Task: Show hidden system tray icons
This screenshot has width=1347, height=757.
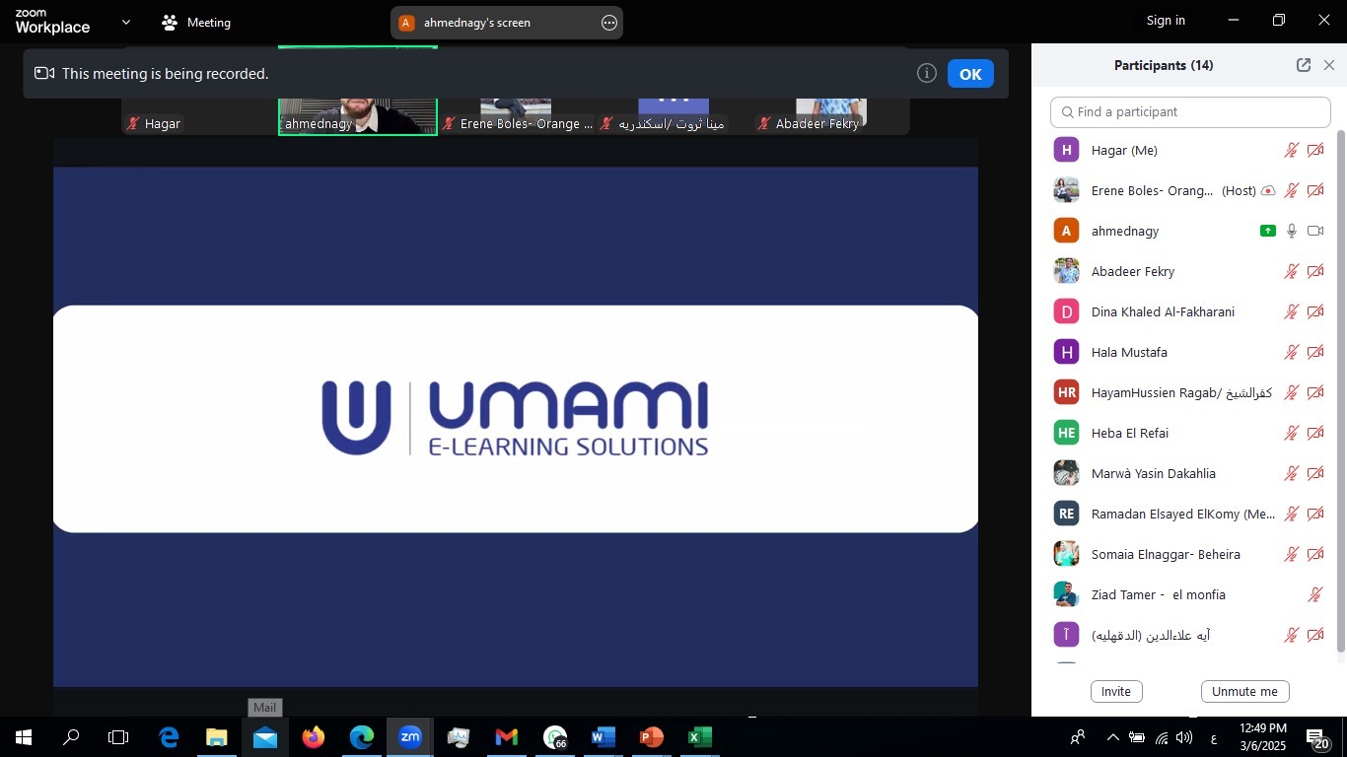Action: [1112, 737]
